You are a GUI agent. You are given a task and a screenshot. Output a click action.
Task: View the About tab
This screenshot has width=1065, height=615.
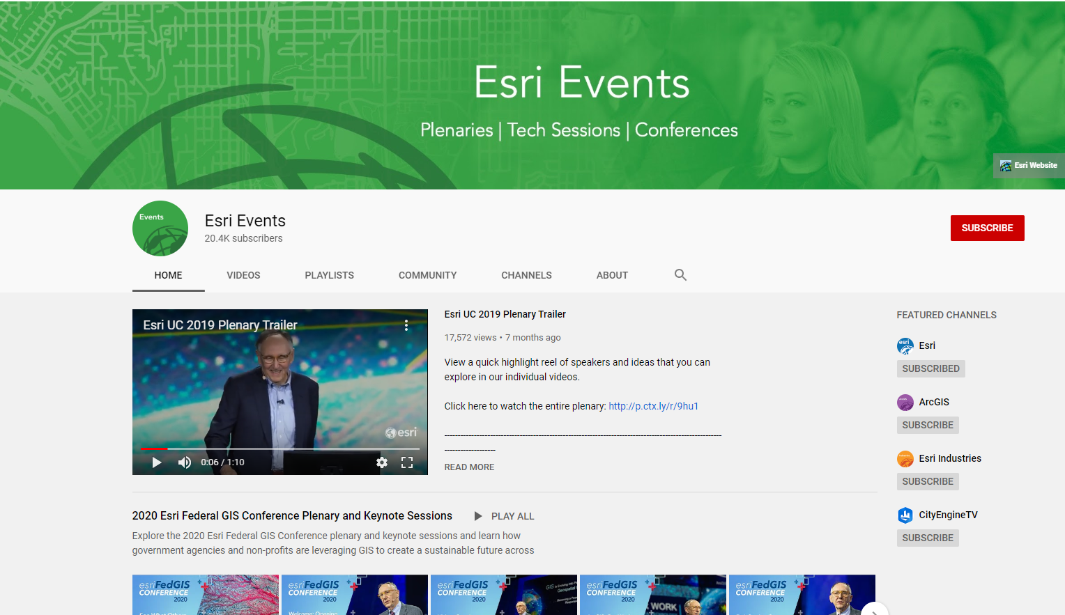pos(612,276)
